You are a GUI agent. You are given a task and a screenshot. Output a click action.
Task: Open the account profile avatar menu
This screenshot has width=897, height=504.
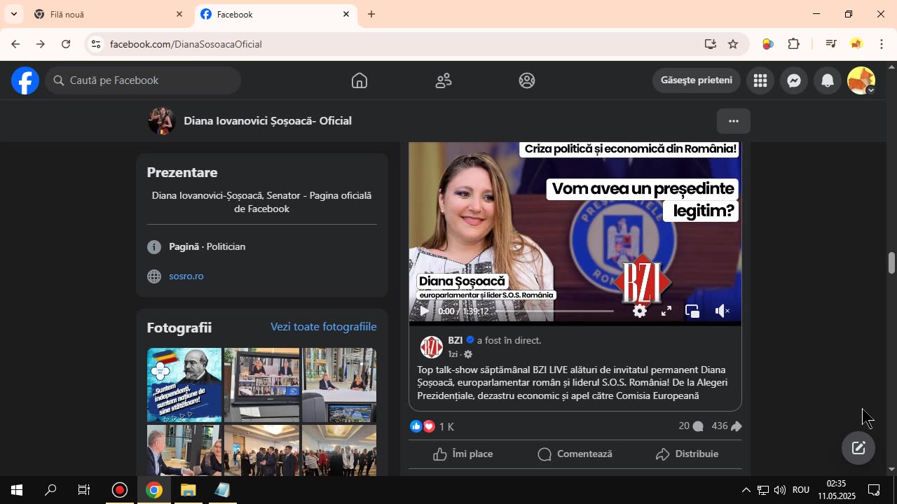(x=861, y=80)
